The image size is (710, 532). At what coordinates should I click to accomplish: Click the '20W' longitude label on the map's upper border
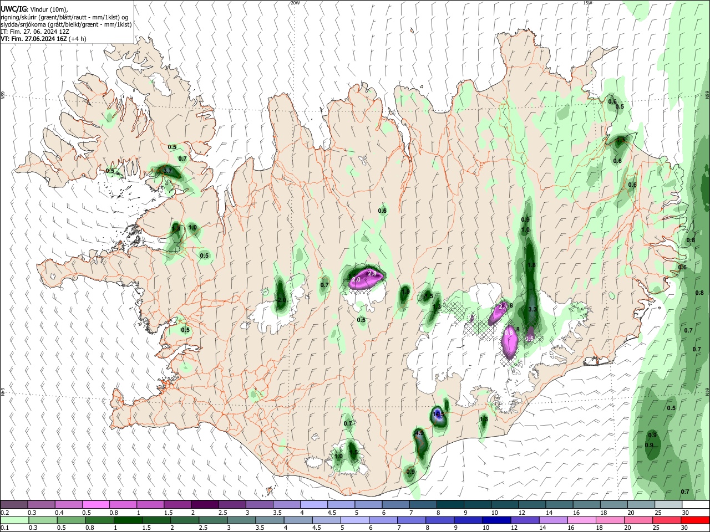click(x=295, y=3)
